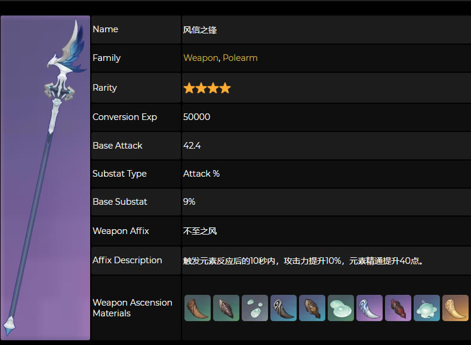The image size is (471, 345).
Task: Select the golden tooth material icon
Action: tap(455, 308)
